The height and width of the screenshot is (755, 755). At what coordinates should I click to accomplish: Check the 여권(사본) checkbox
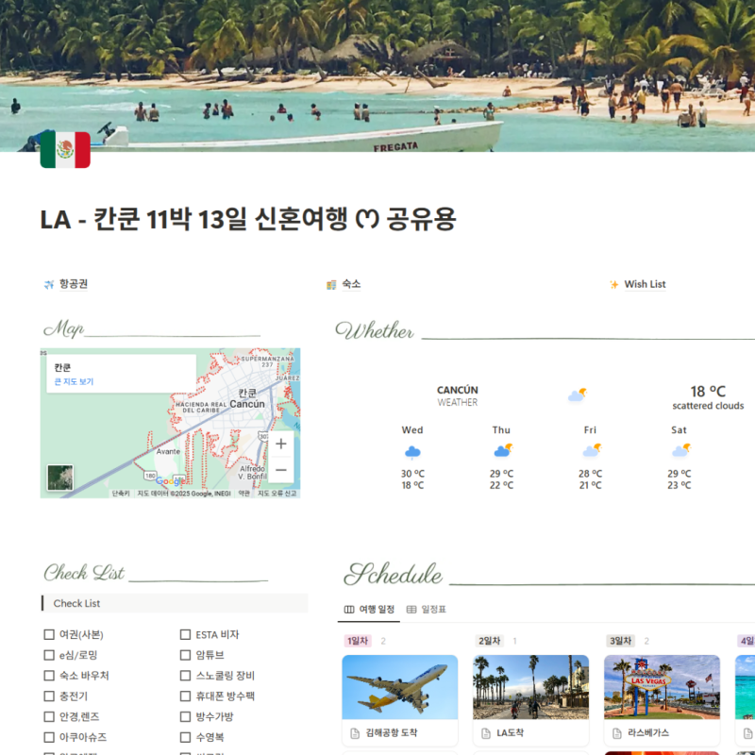point(49,634)
